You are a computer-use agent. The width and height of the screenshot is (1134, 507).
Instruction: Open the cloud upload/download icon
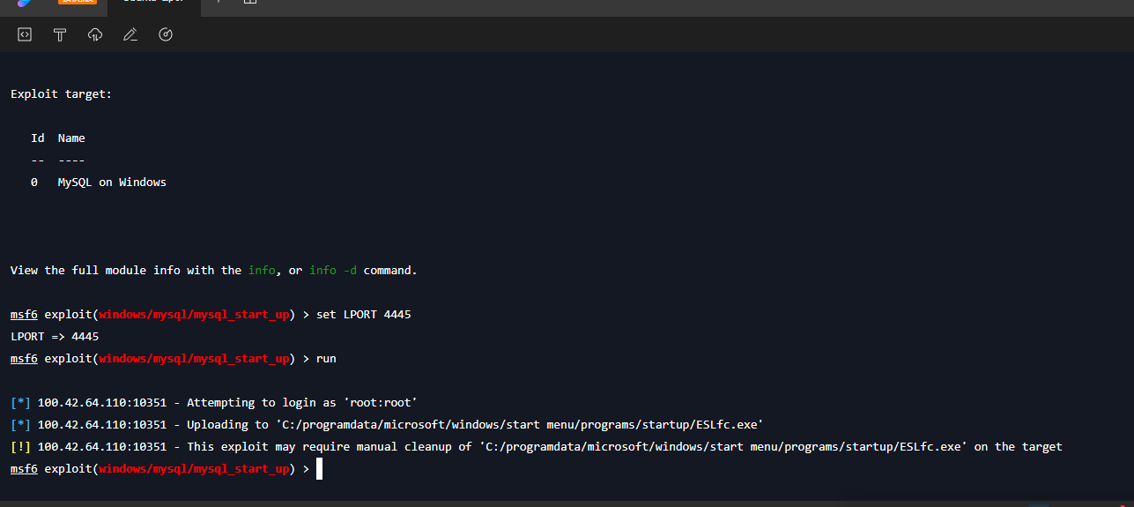[95, 34]
